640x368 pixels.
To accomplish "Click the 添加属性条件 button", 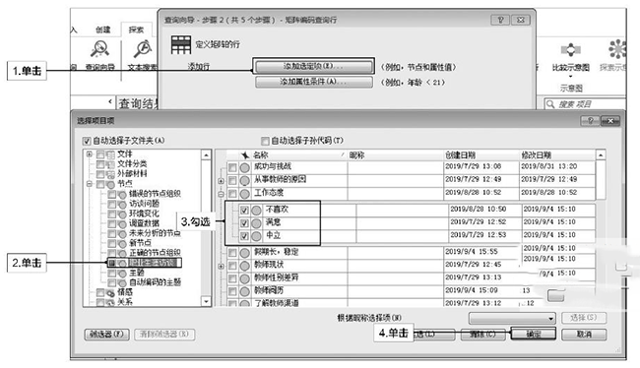I will coord(313,82).
